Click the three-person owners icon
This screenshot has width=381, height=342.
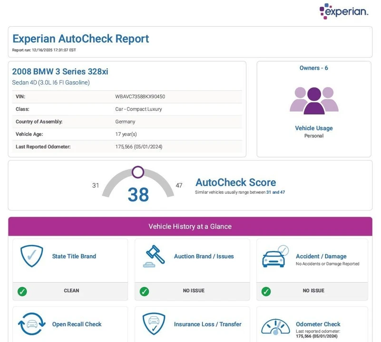click(x=314, y=101)
